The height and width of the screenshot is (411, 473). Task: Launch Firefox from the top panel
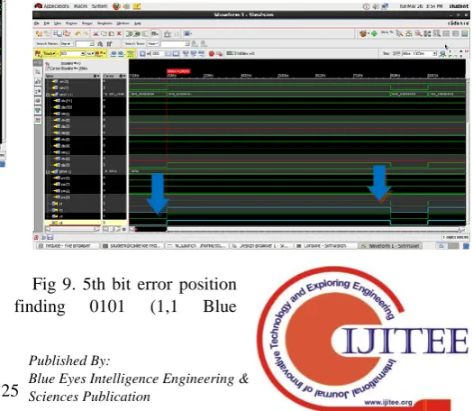click(x=116, y=6)
